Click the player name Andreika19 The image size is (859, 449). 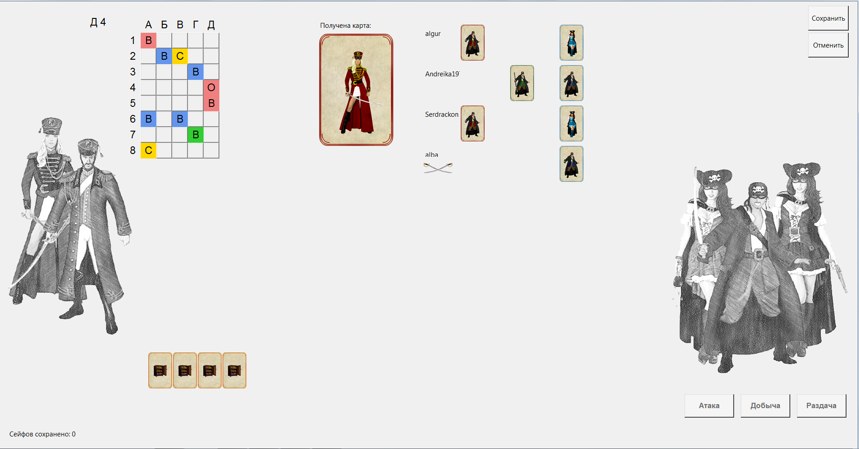pyautogui.click(x=442, y=74)
